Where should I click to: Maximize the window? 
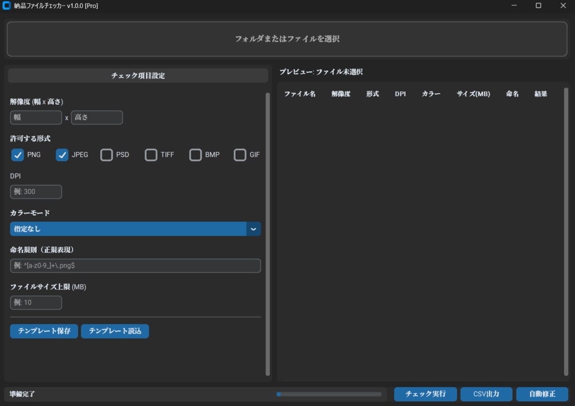pos(539,6)
